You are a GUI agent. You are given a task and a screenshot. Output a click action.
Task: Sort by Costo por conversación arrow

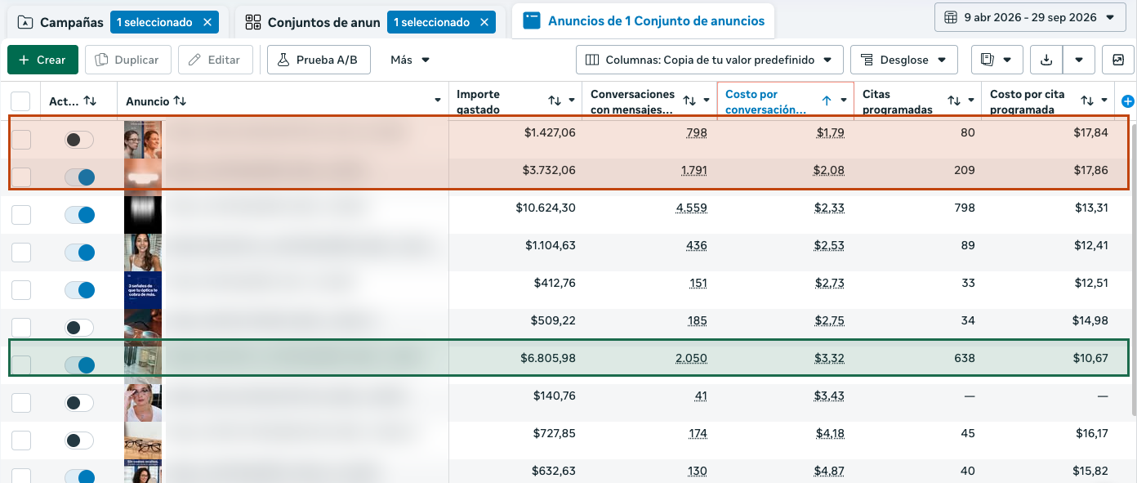point(827,101)
